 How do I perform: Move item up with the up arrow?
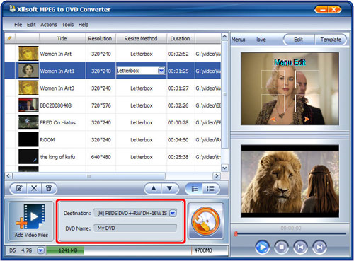pyautogui.click(x=154, y=188)
